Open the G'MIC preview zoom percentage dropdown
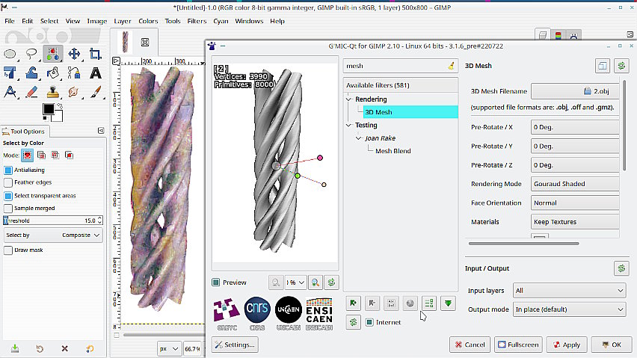Image resolution: width=637 pixels, height=358 pixels. [295, 282]
